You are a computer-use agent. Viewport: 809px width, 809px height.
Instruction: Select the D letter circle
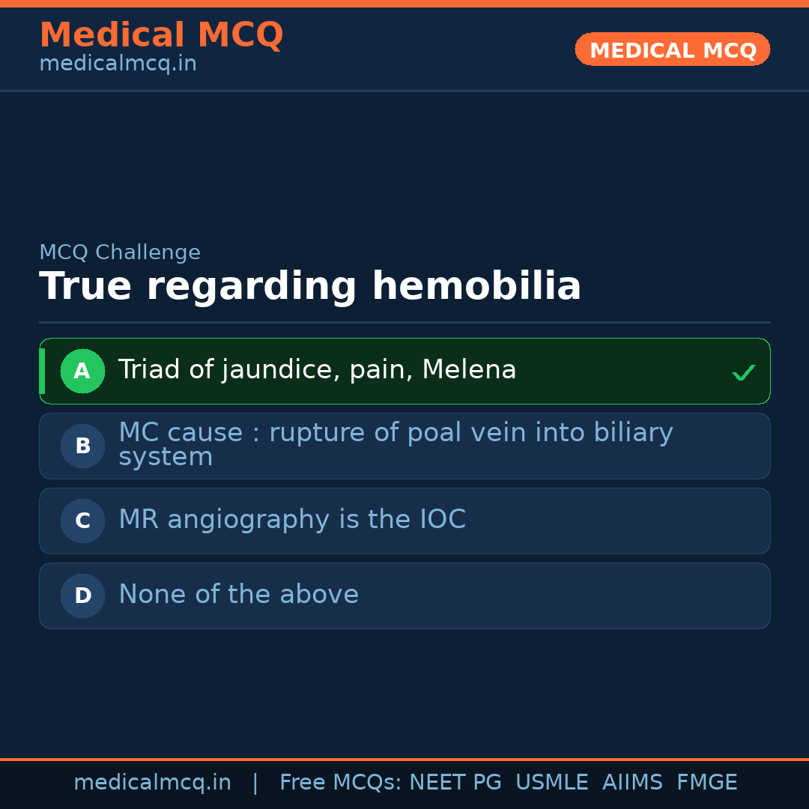pos(82,596)
